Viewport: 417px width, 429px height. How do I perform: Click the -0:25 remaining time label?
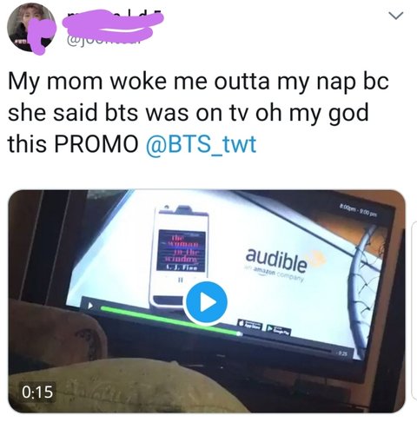(x=341, y=354)
